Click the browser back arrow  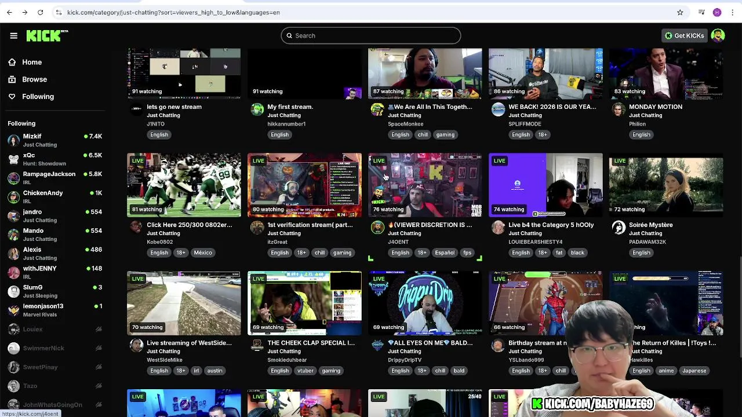click(9, 12)
